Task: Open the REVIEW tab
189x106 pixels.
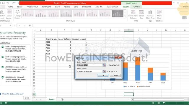Action: pyautogui.click(x=67, y=7)
